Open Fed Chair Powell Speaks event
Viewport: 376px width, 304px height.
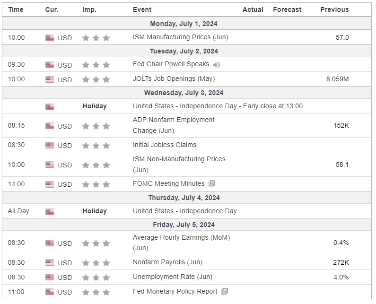click(171, 64)
